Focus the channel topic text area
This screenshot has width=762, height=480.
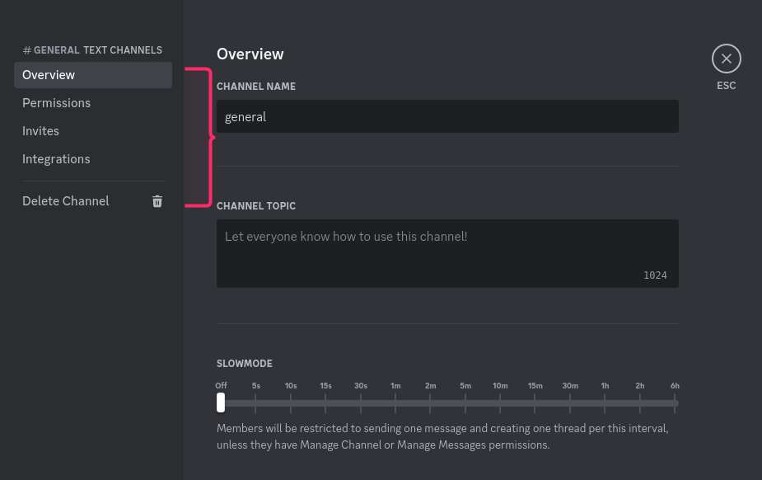(447, 253)
